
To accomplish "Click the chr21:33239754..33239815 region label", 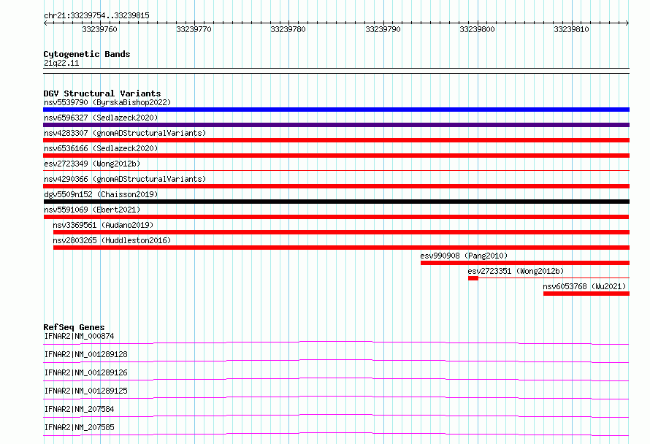I will pos(96,16).
